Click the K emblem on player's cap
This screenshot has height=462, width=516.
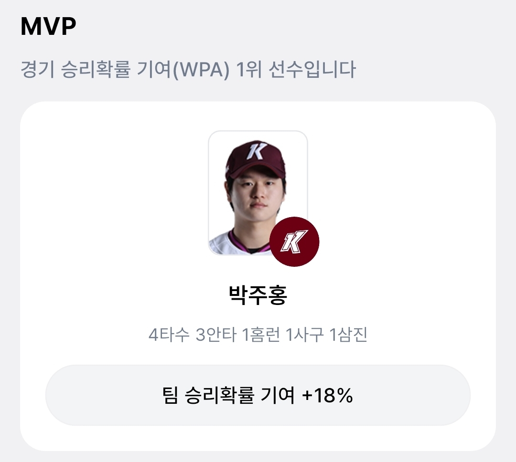pyautogui.click(x=257, y=150)
